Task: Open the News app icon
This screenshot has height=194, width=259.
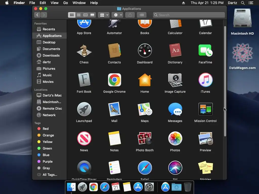Action: (x=84, y=138)
